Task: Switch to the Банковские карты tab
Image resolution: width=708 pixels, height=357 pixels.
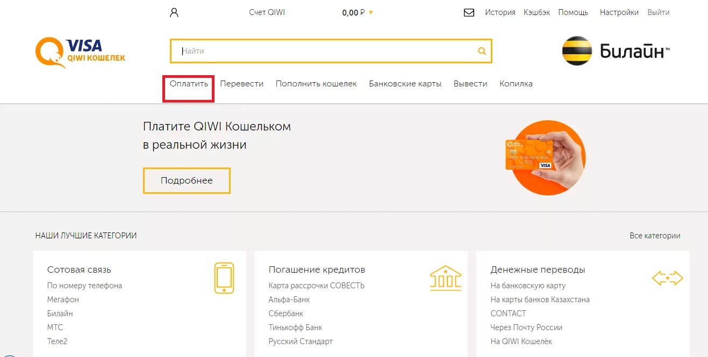Action: point(404,84)
